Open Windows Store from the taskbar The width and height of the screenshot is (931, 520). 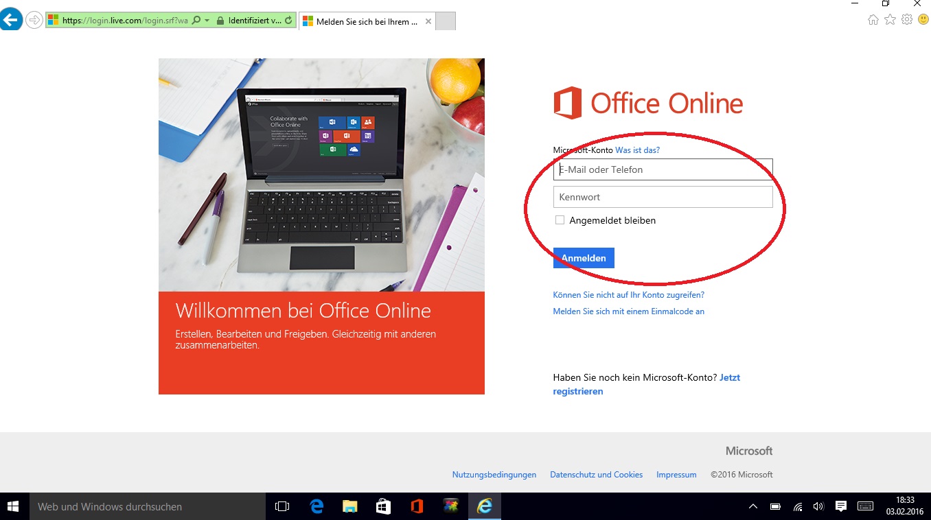point(383,506)
